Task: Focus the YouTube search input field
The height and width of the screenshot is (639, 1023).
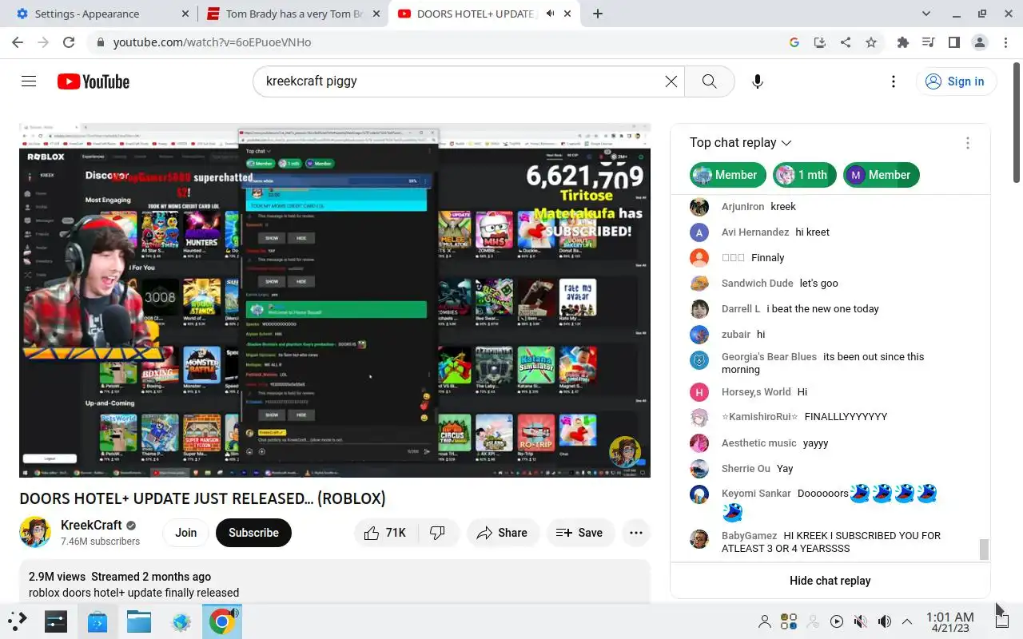Action: point(460,81)
